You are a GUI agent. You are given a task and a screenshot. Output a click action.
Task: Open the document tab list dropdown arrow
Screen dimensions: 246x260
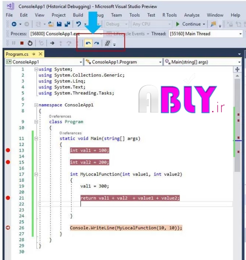239,54
